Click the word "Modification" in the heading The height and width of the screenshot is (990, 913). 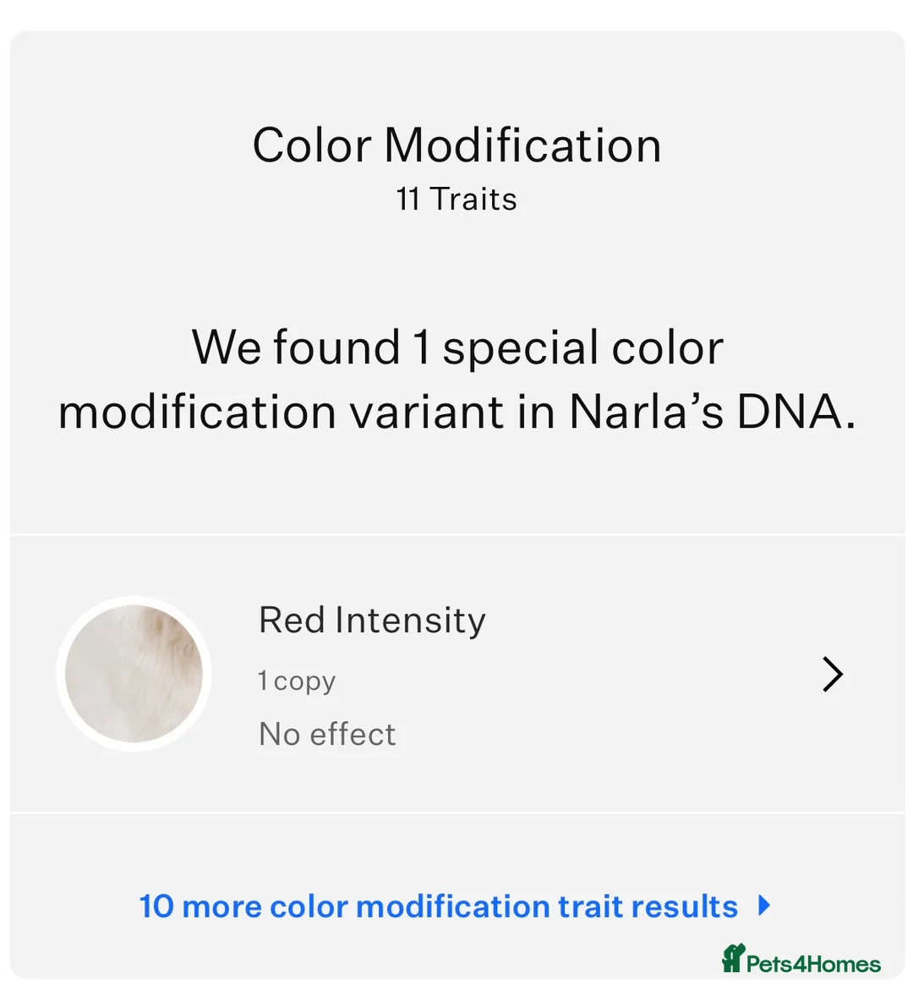pyautogui.click(x=522, y=145)
